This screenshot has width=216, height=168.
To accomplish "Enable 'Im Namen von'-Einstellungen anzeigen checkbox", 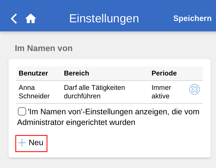I will tap(22, 111).
